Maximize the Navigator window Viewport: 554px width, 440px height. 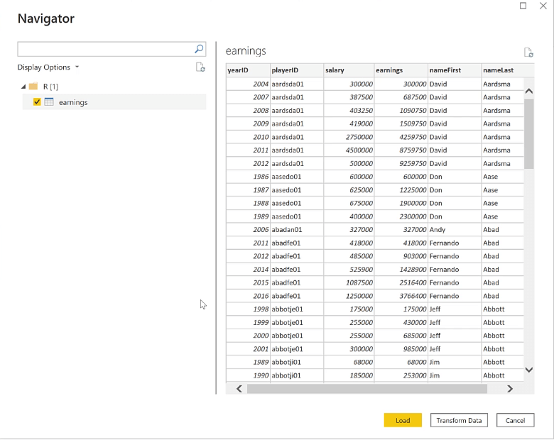[x=523, y=6]
